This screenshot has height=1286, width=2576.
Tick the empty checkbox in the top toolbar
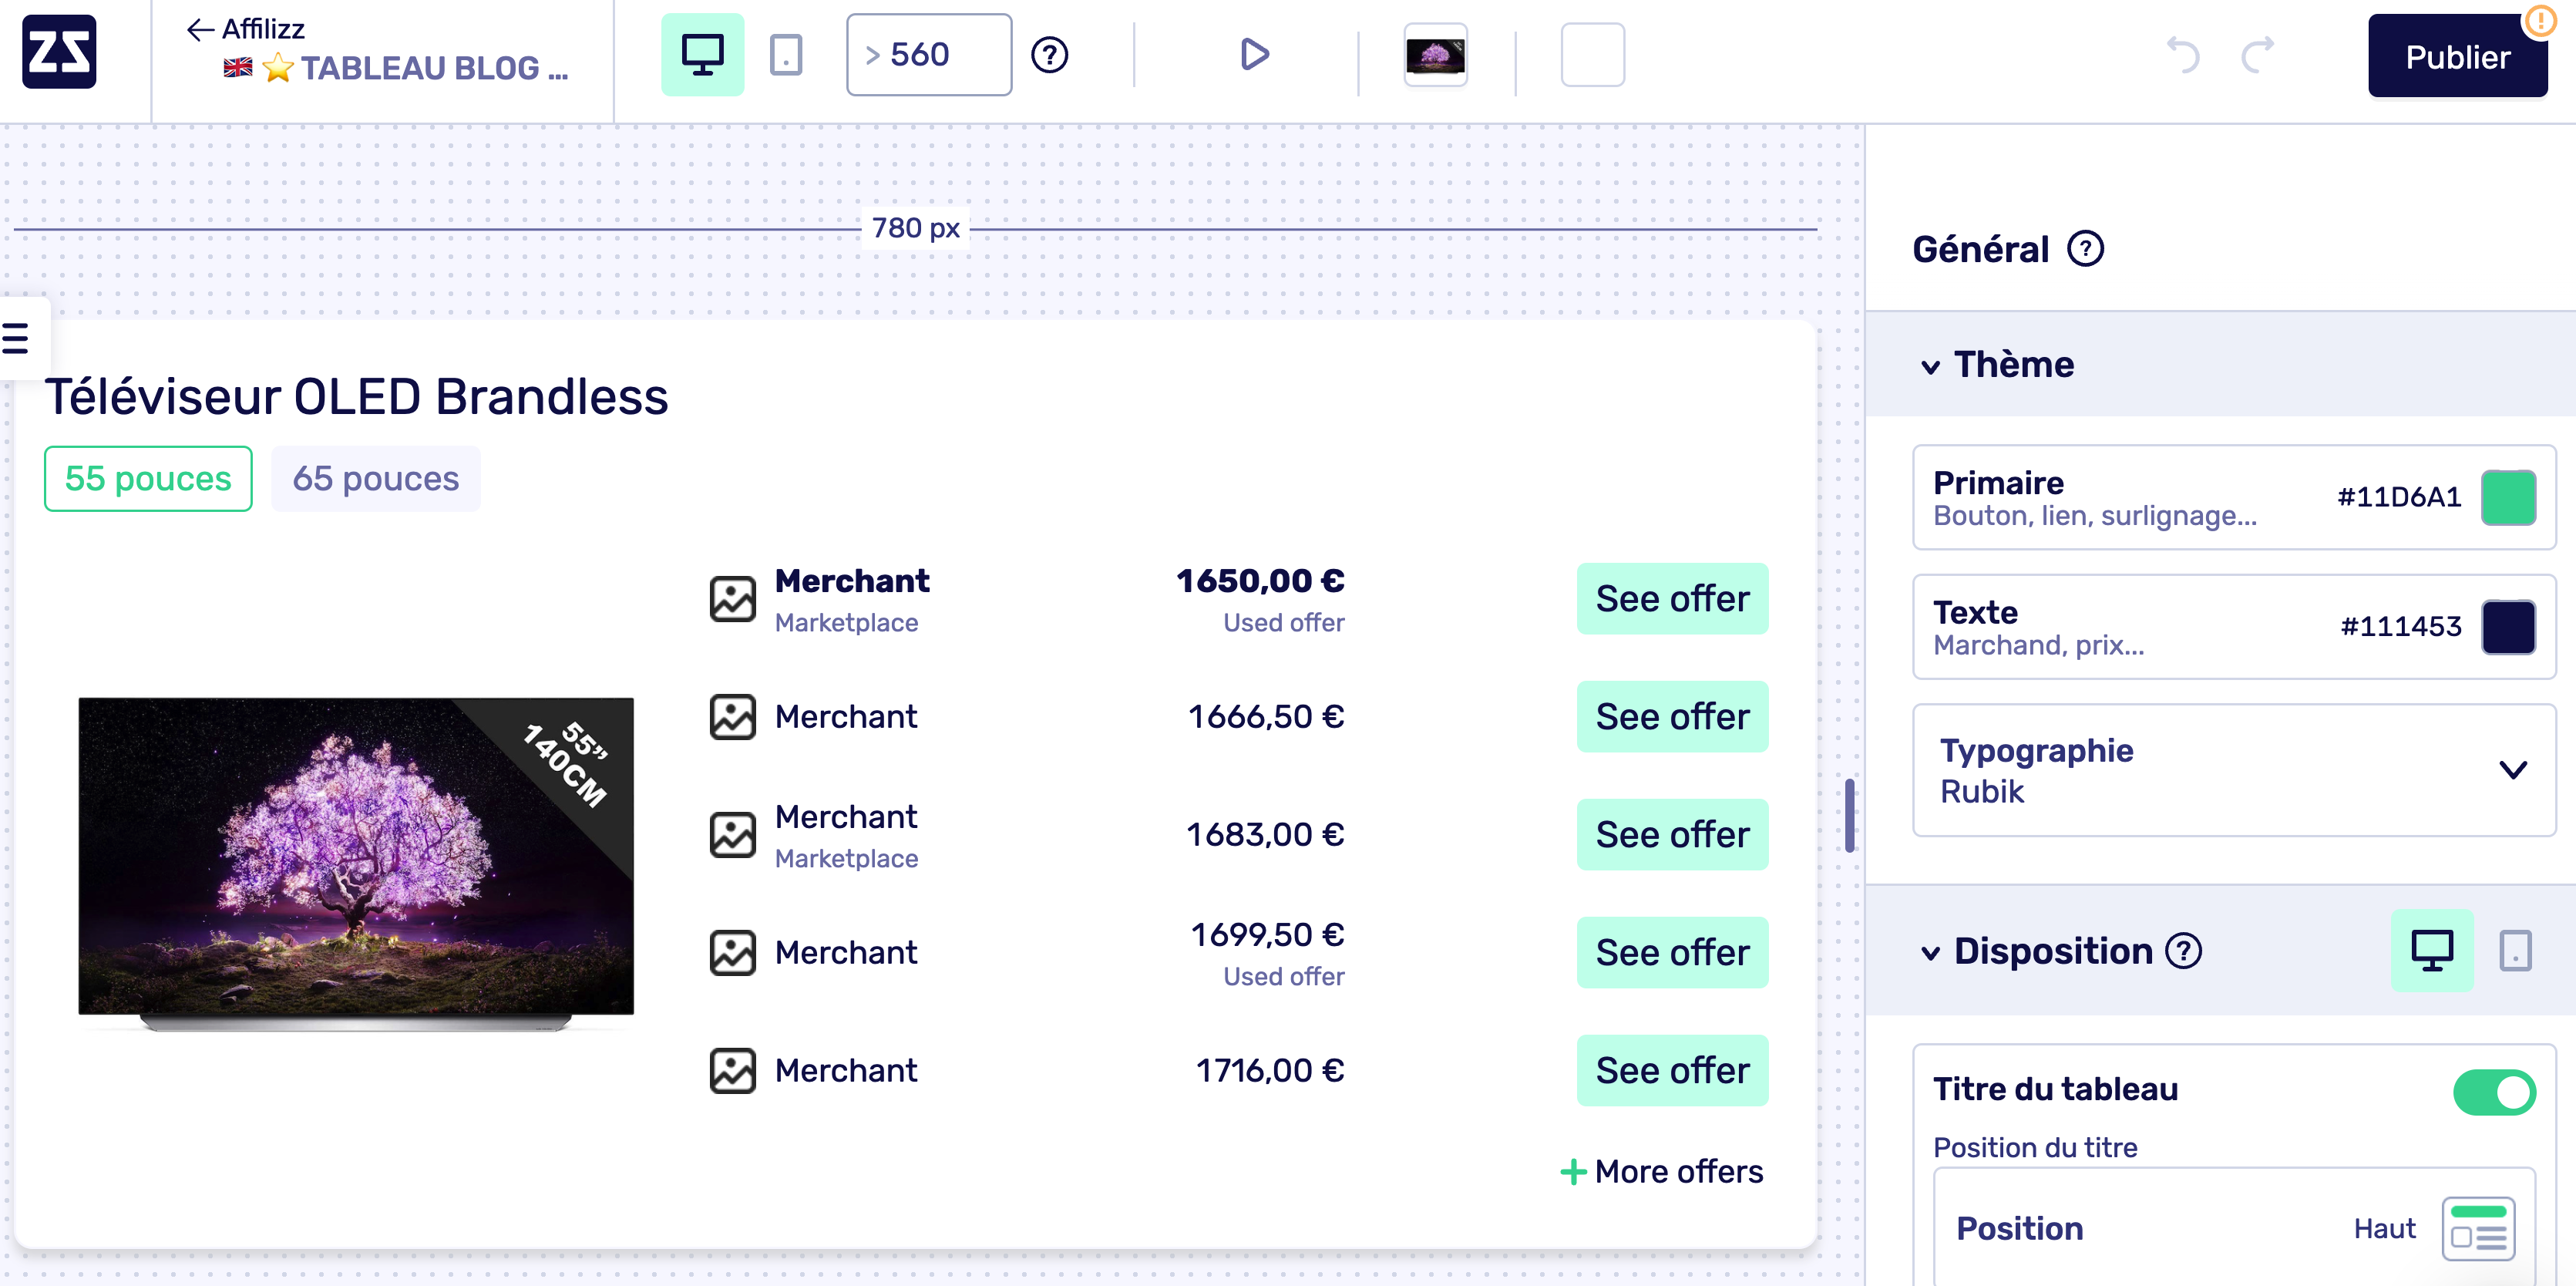(x=1592, y=55)
